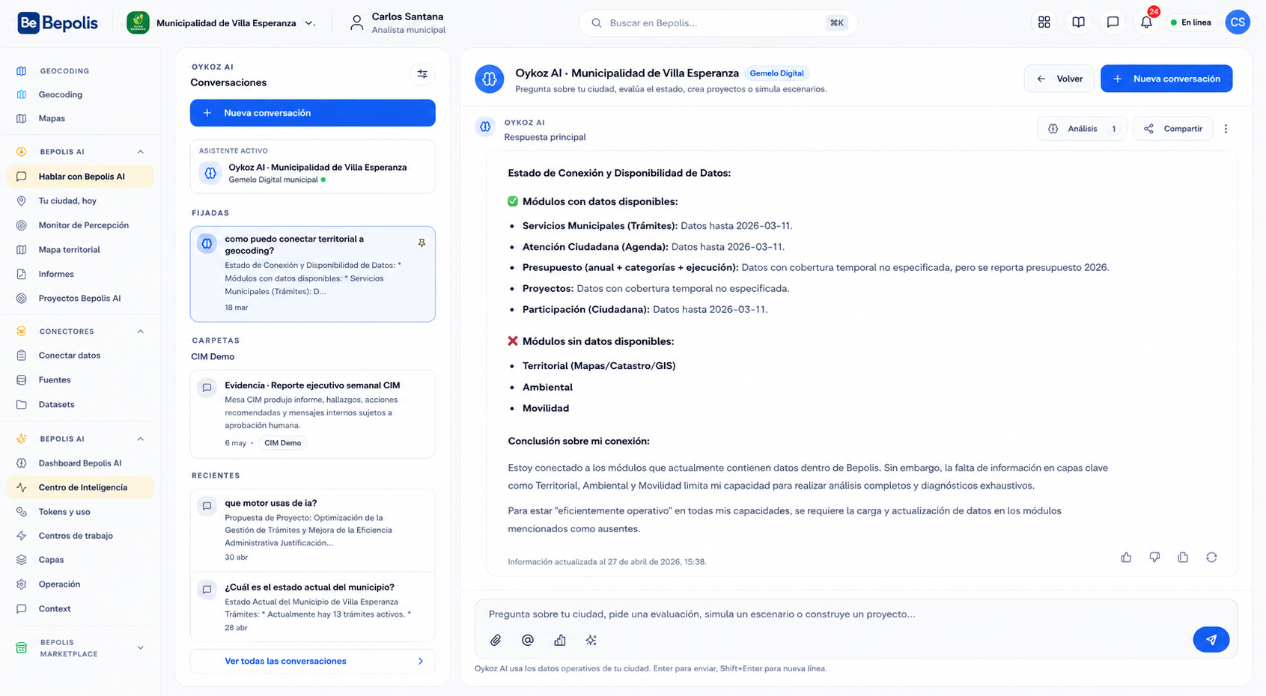Click the CS user avatar

click(1238, 22)
